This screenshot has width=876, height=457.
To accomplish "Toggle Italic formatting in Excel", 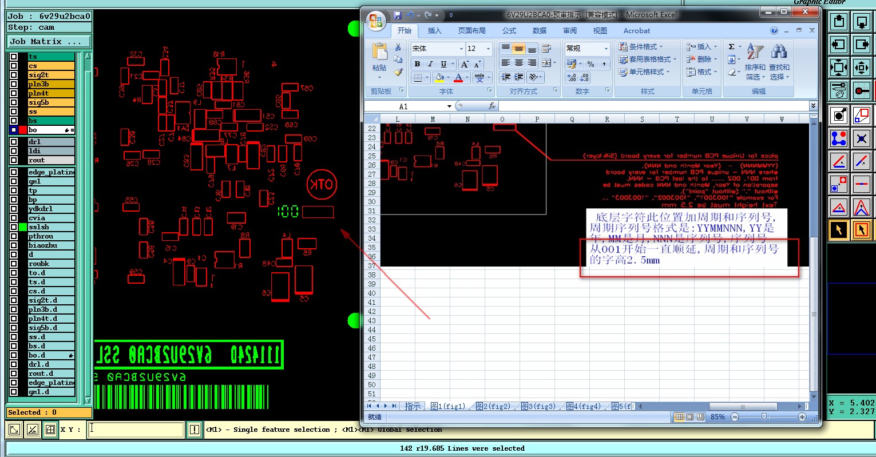I will point(430,64).
